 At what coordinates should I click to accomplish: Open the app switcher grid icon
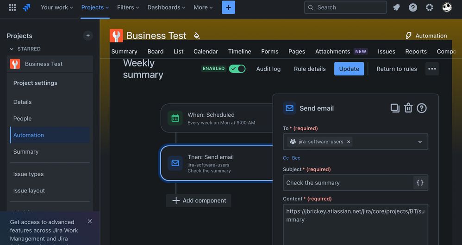[12, 7]
